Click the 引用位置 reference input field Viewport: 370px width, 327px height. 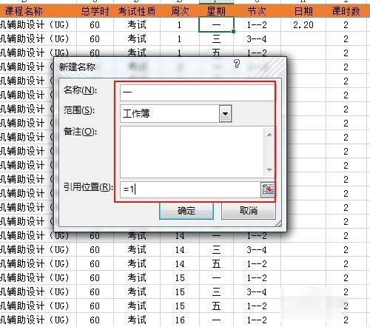(x=190, y=189)
